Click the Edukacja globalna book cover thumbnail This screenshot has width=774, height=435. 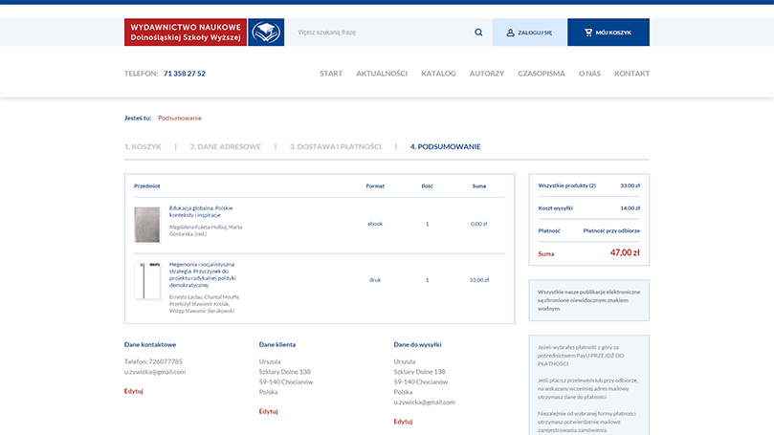(147, 225)
